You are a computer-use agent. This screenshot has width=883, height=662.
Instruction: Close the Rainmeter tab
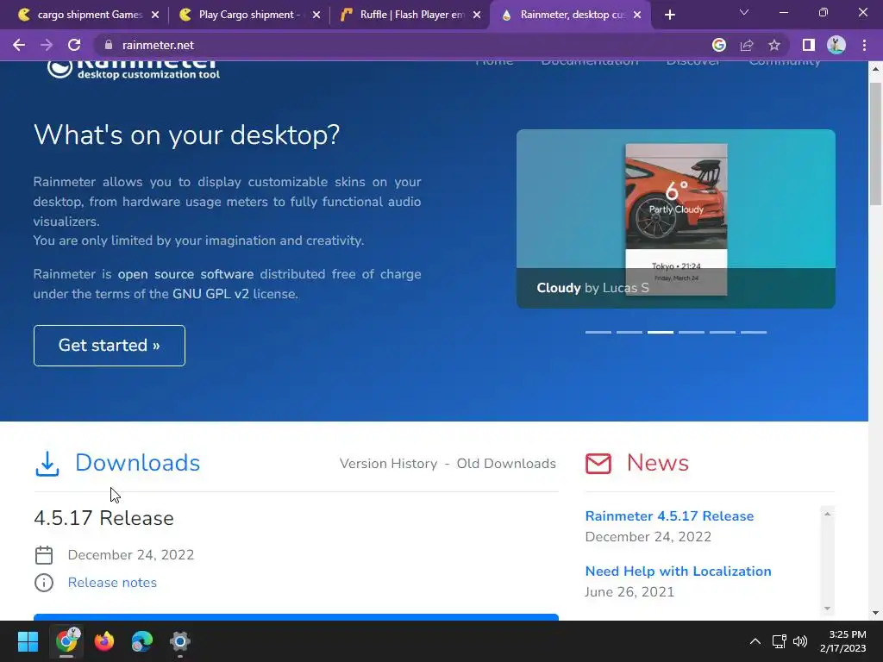coord(637,15)
